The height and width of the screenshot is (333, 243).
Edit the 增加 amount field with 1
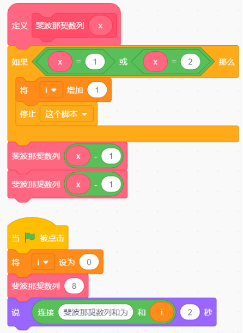[97, 90]
